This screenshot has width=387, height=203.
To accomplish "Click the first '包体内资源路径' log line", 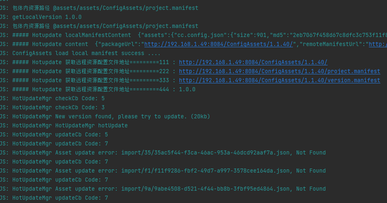I will coord(105,8).
